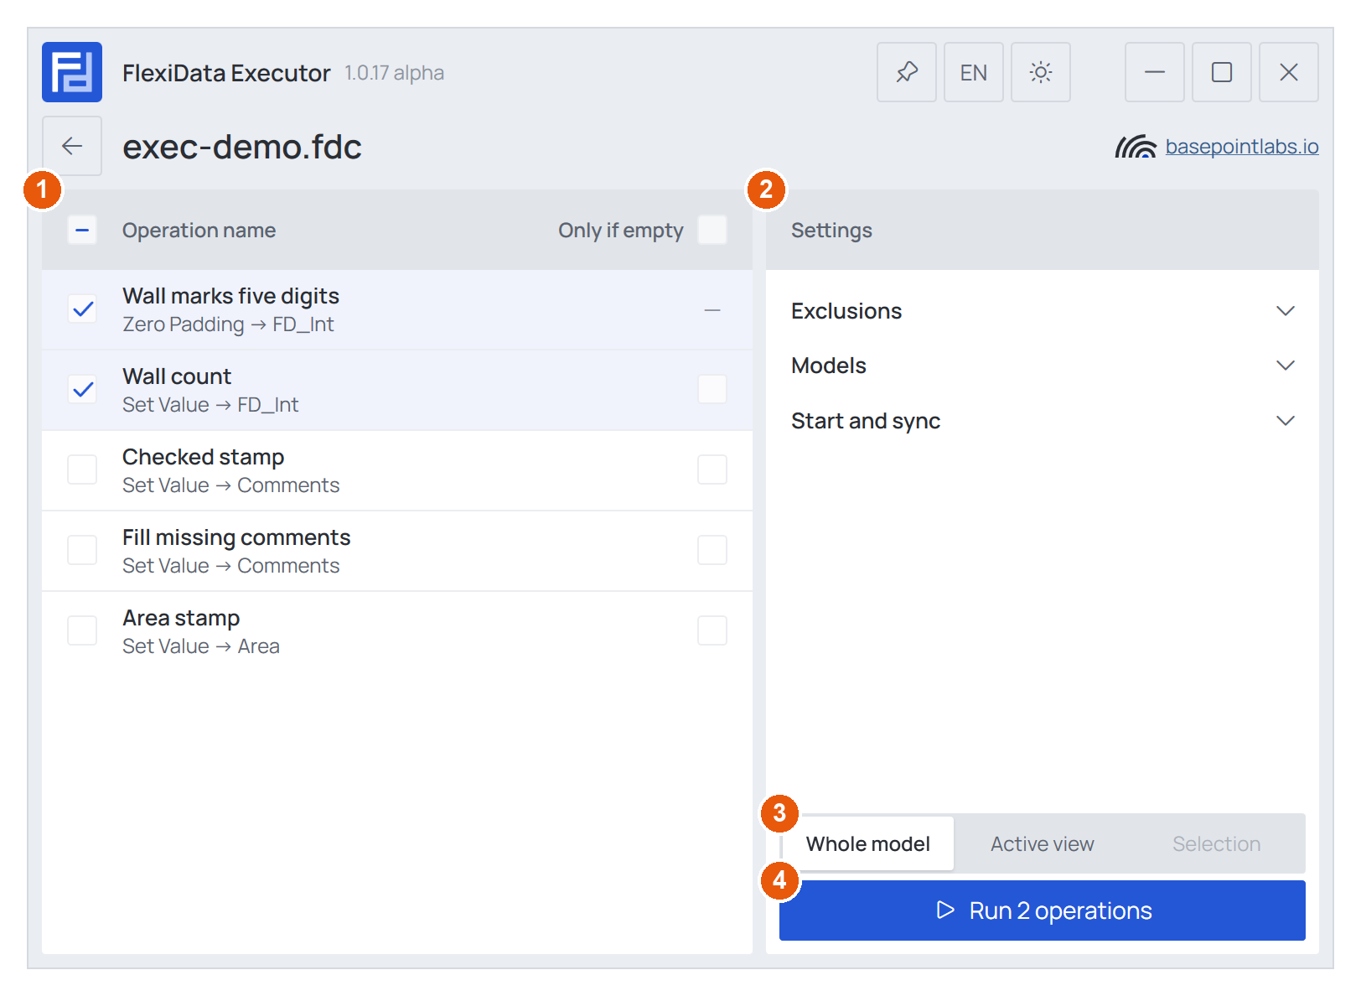Uncheck the Wall marks five digits operation
The image size is (1361, 996).
[82, 309]
